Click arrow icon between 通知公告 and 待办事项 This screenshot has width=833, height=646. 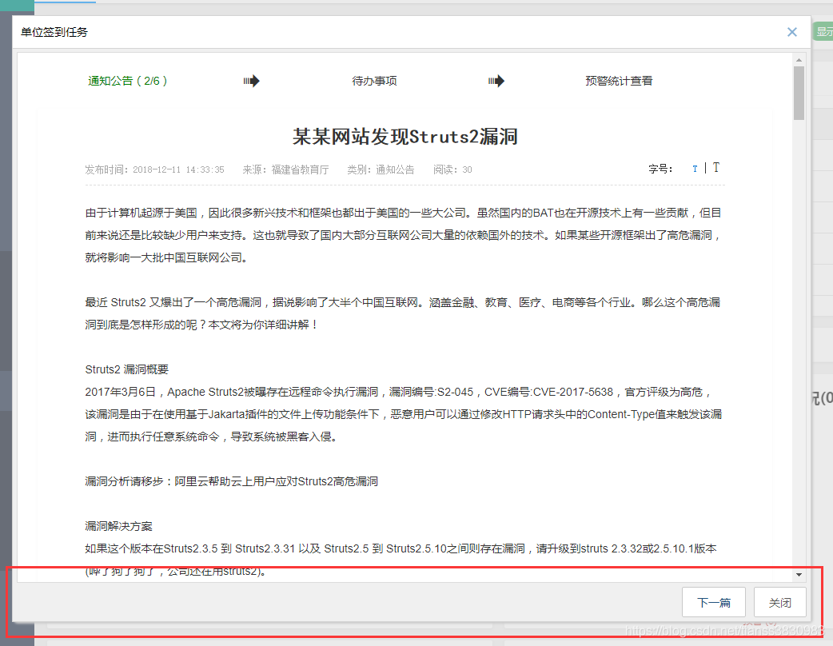point(251,81)
